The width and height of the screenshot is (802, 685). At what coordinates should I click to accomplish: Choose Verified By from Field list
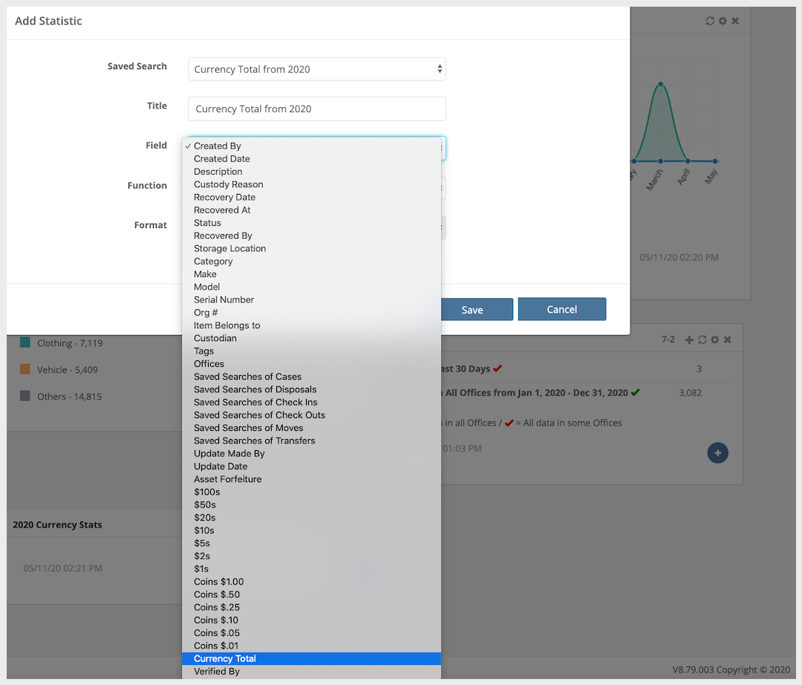(217, 672)
